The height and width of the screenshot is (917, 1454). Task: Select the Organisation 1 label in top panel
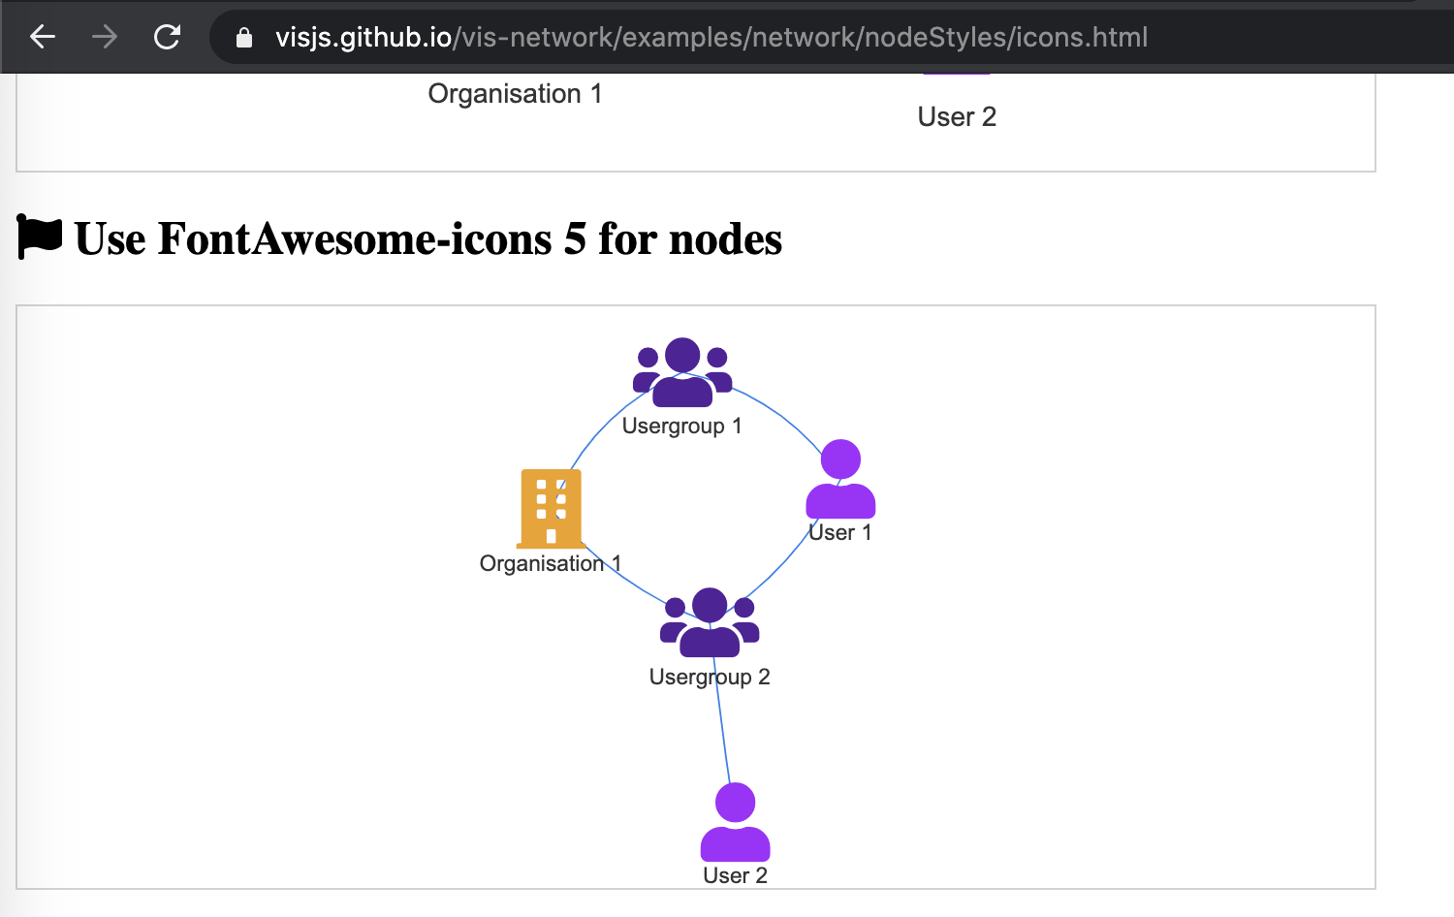tap(515, 93)
